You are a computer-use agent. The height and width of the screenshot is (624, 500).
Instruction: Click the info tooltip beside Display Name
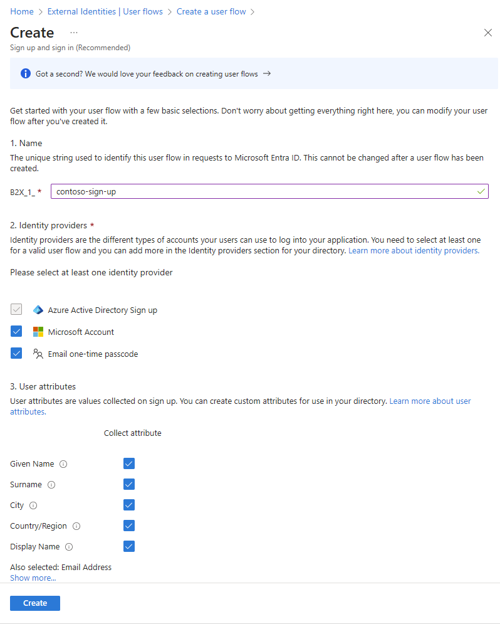pyautogui.click(x=69, y=547)
